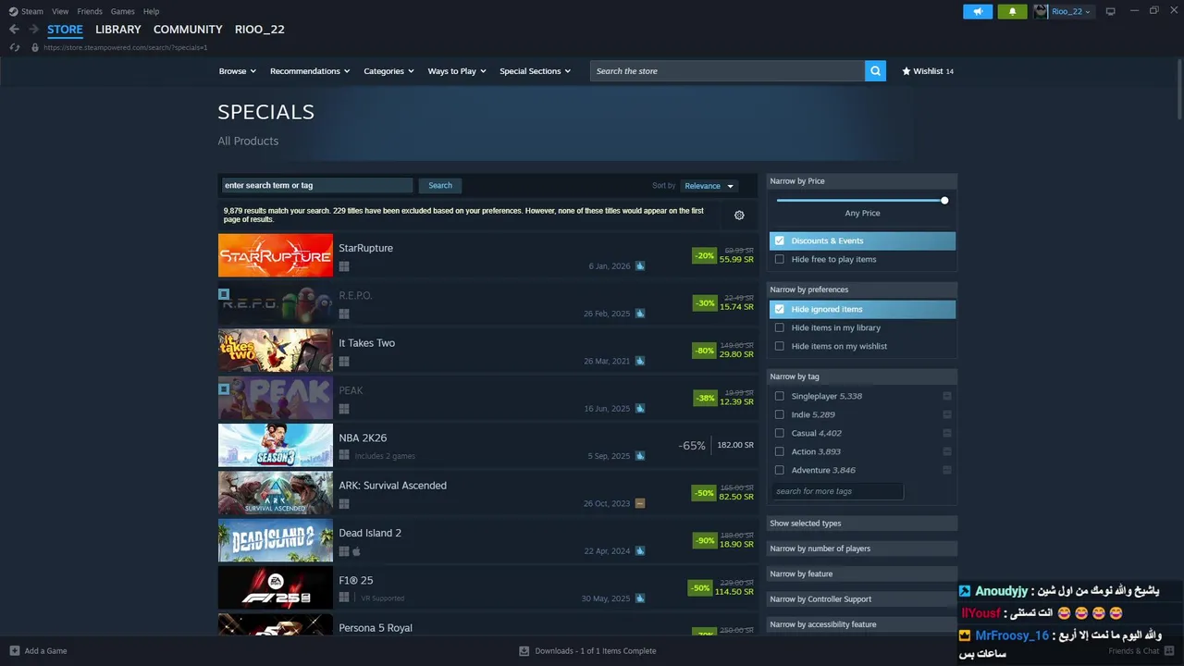The width and height of the screenshot is (1184, 666).
Task: Click the Steam logo menu icon
Action: coord(13,11)
